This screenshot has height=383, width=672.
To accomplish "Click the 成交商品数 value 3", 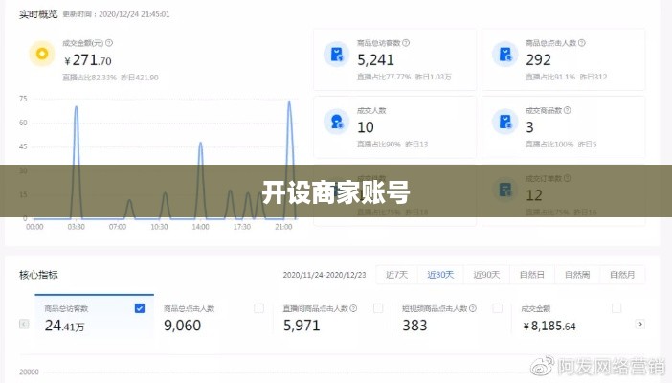I will coord(529,127).
